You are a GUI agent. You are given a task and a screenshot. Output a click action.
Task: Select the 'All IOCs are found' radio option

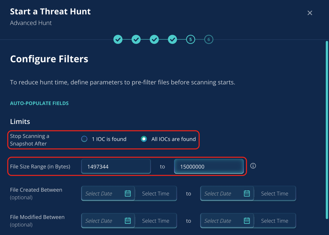(x=144, y=139)
